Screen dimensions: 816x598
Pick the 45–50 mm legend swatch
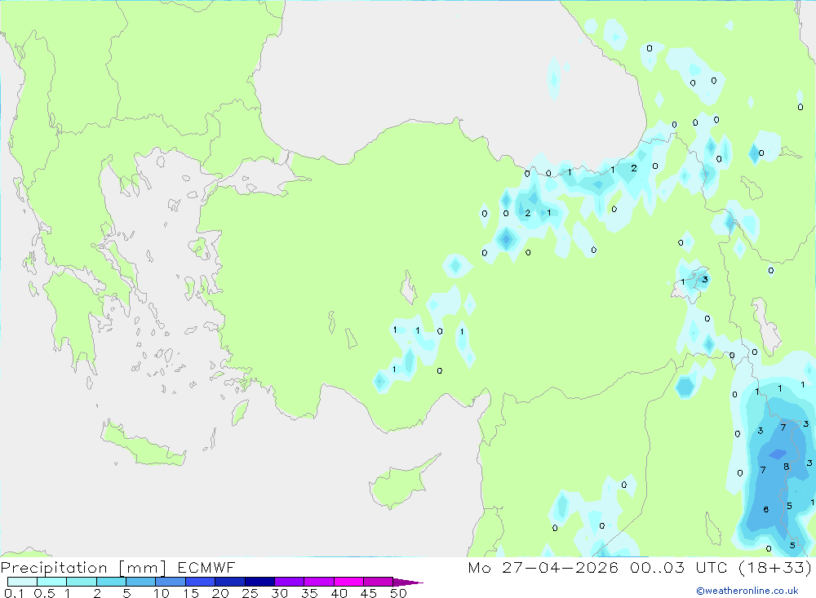coord(379,582)
